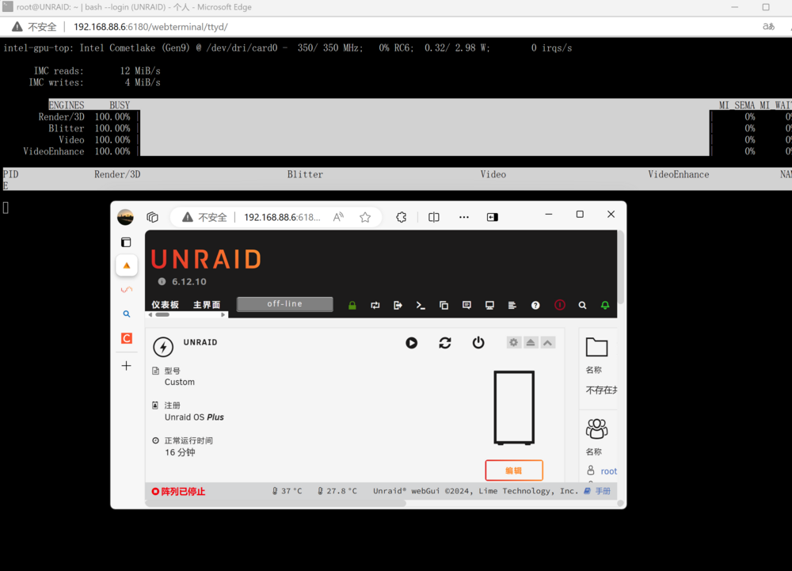Click the 阵列已停止 array stopped status
Viewport: 792px width, 571px height.
pos(179,491)
